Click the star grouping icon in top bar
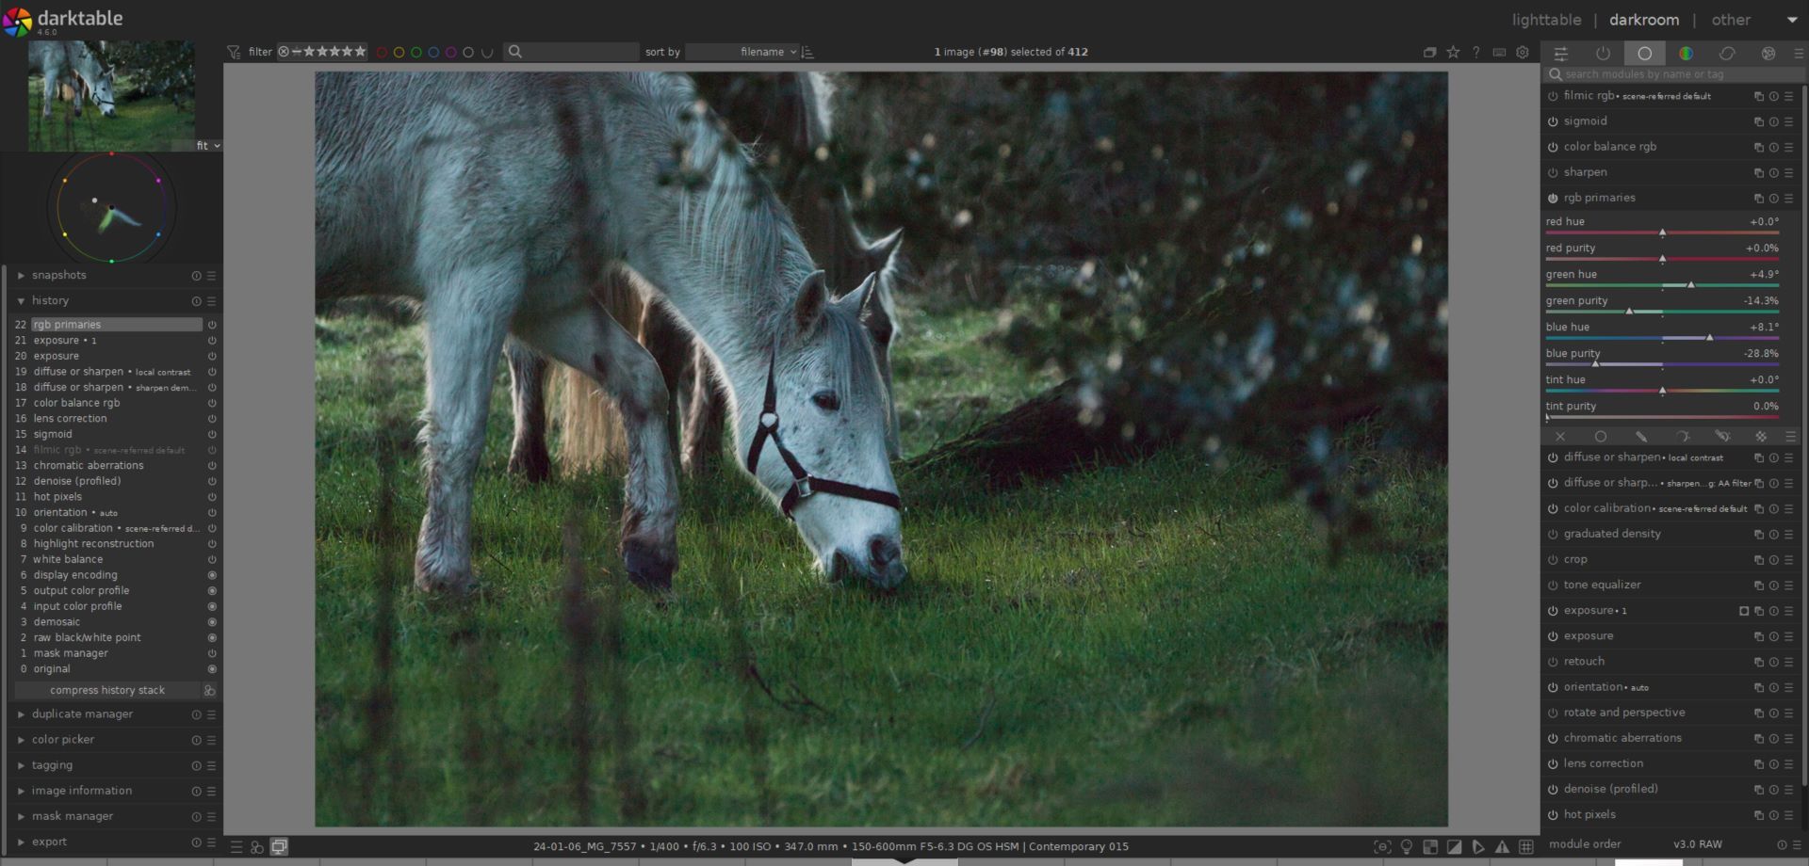Screen dimensions: 1809x866 tap(1454, 53)
